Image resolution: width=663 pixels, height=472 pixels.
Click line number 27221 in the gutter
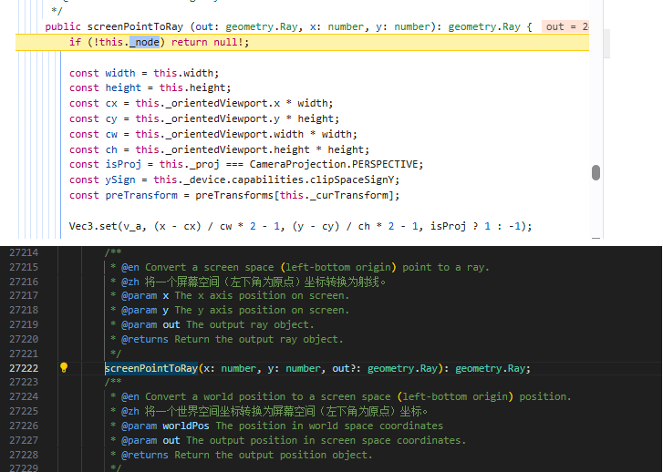click(24, 354)
